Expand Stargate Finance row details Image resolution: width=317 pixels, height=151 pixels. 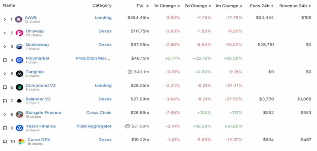click(5, 114)
